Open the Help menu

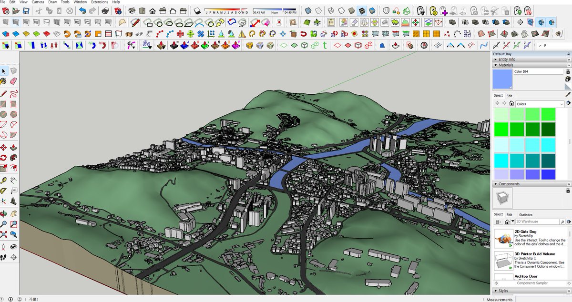[x=116, y=2]
